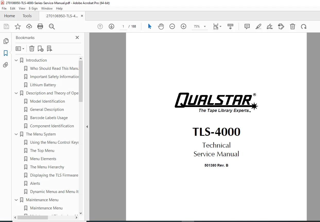The width and height of the screenshot is (320, 222).
Task: Find current bookmark icon
Action: [50, 49]
